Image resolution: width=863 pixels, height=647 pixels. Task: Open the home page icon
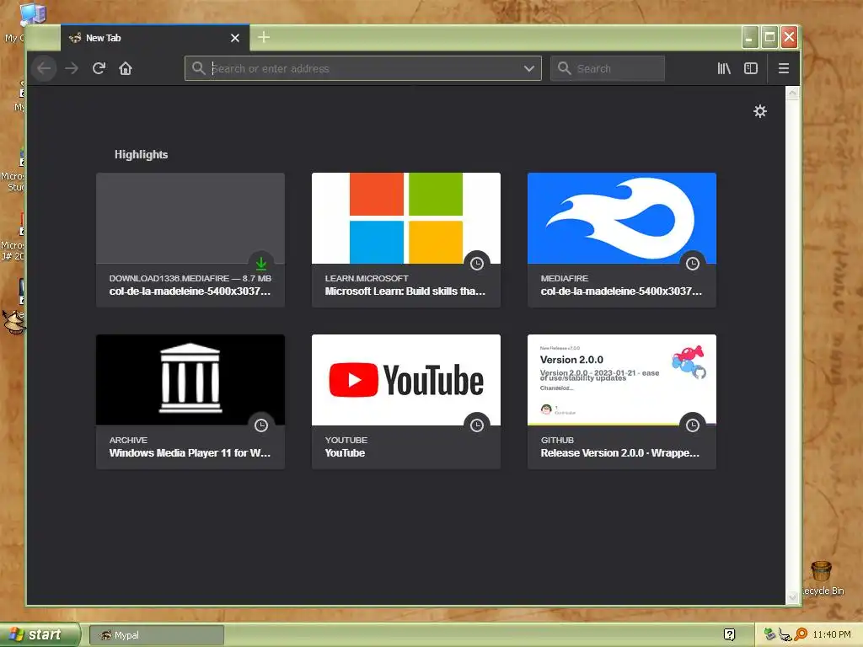(x=126, y=68)
